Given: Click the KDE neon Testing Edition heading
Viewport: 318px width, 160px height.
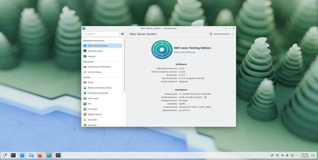Looking at the screenshot, I should tap(192, 48).
